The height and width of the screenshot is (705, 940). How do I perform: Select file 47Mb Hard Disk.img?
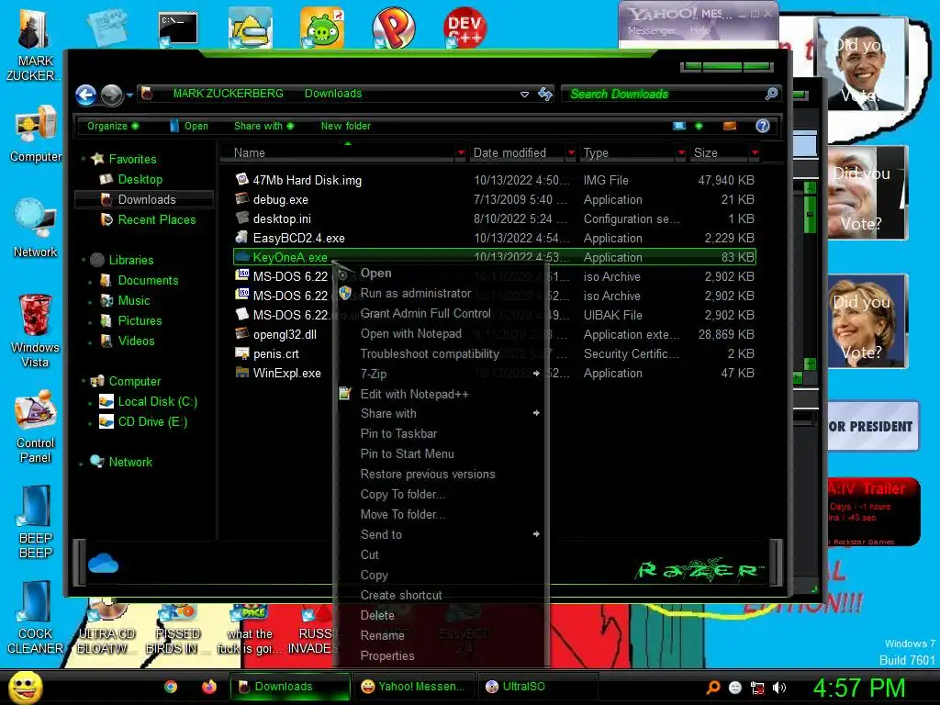307,181
